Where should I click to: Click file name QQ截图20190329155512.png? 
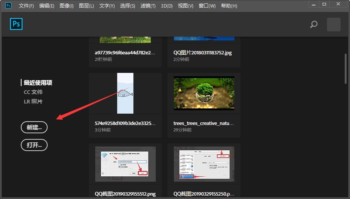tap(125, 194)
